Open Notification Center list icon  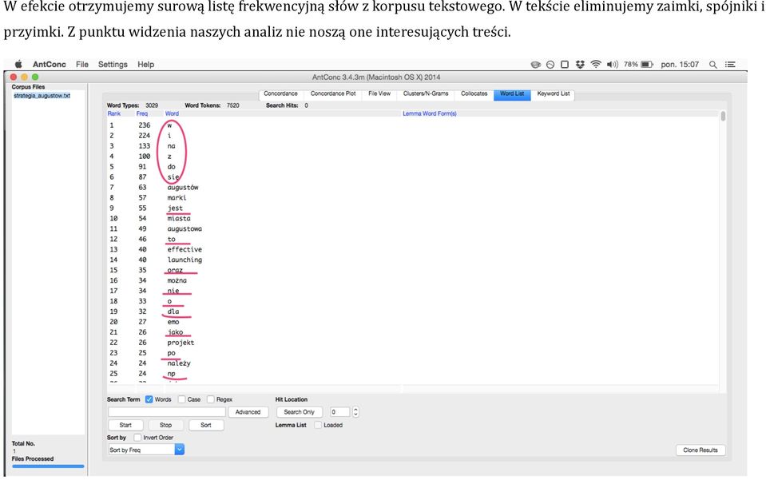point(730,65)
